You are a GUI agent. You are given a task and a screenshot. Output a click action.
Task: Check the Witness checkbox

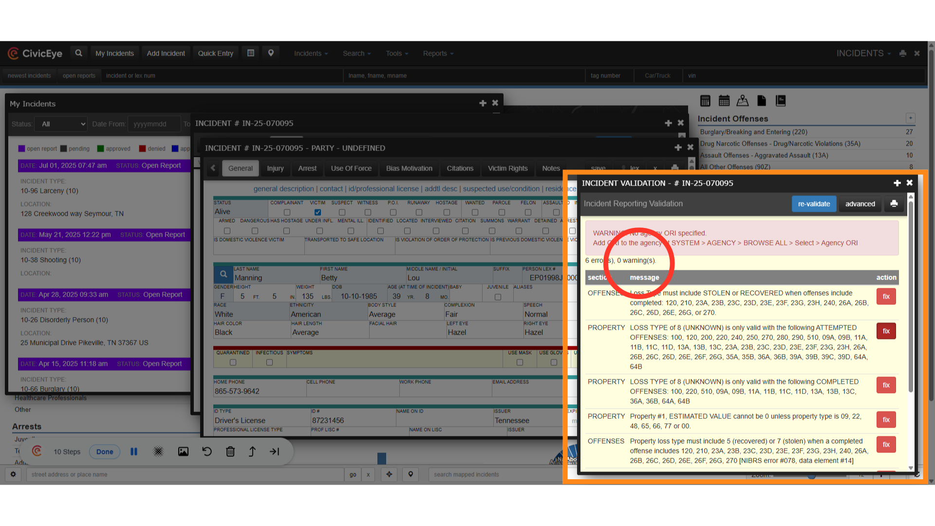368,212
